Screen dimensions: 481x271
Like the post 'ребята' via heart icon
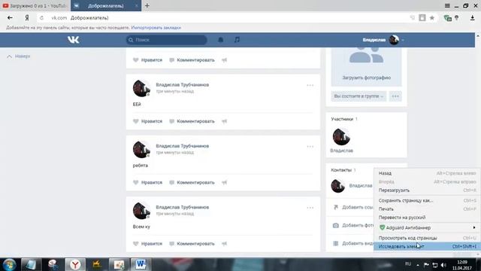coord(136,182)
